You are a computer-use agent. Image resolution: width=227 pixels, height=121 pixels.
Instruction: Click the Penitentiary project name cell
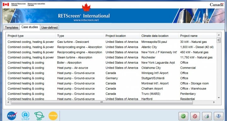pyautogui.click(x=188, y=94)
